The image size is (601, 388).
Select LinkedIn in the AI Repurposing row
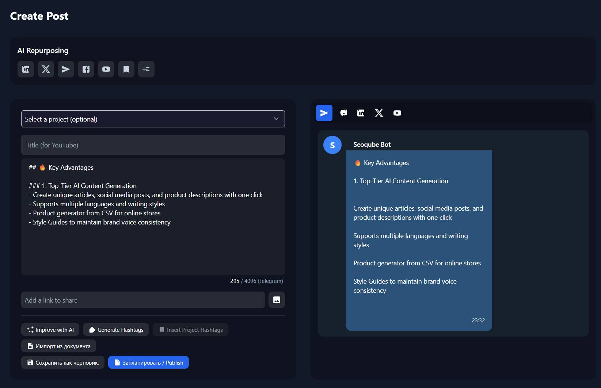coord(26,69)
